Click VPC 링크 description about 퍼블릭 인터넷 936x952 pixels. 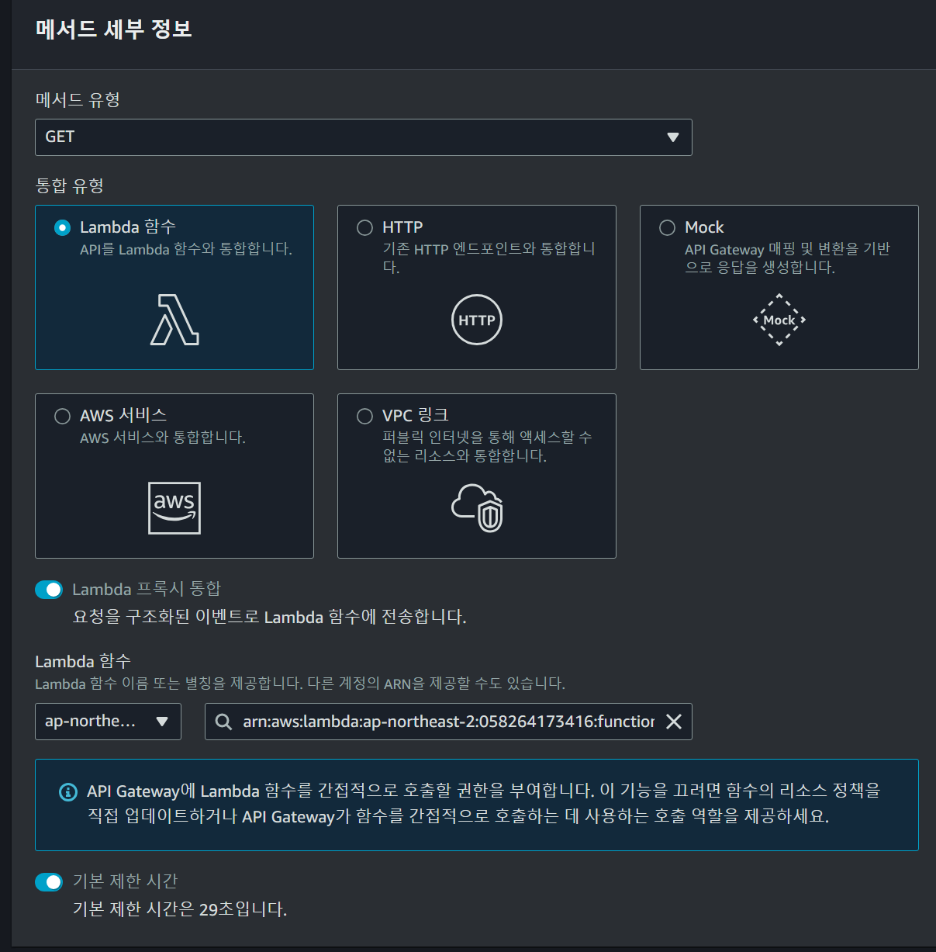tap(487, 446)
